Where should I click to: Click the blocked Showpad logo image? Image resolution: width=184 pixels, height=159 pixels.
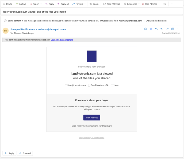click(92, 56)
